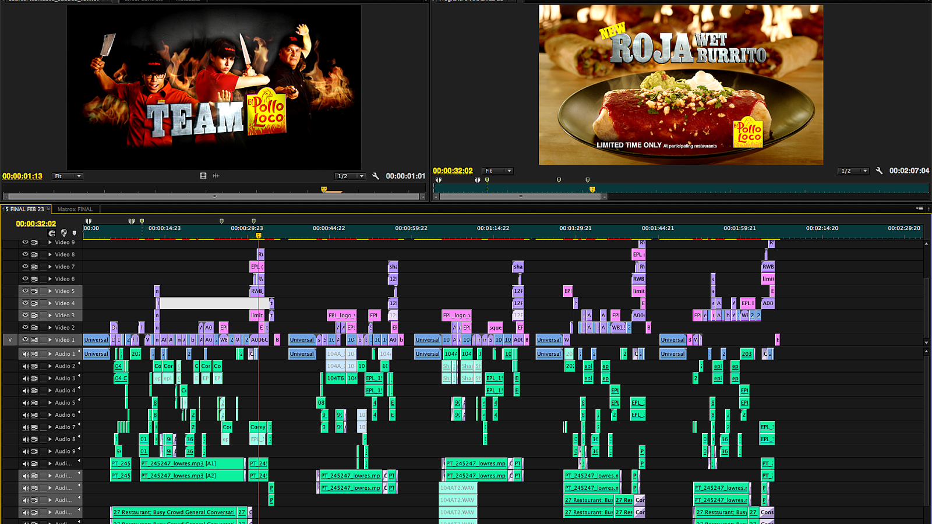Click the Team Pollo Loco source preview image

coord(214,87)
